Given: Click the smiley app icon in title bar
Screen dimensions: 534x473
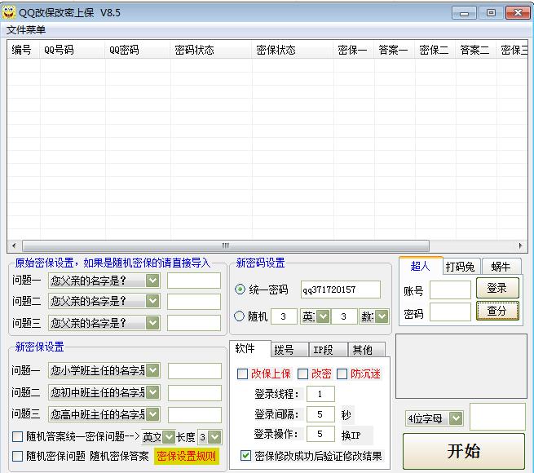Looking at the screenshot, I should click(x=9, y=12).
